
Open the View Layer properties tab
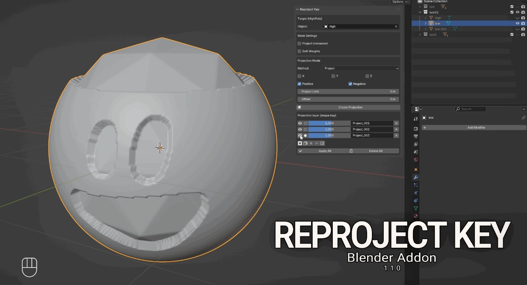click(416, 144)
